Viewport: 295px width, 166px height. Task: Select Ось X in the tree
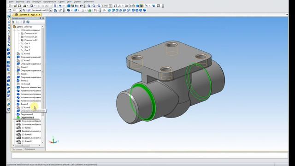coord(27,44)
